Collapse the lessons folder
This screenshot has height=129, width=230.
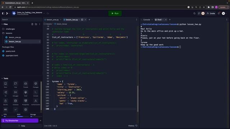click(x=9, y=33)
